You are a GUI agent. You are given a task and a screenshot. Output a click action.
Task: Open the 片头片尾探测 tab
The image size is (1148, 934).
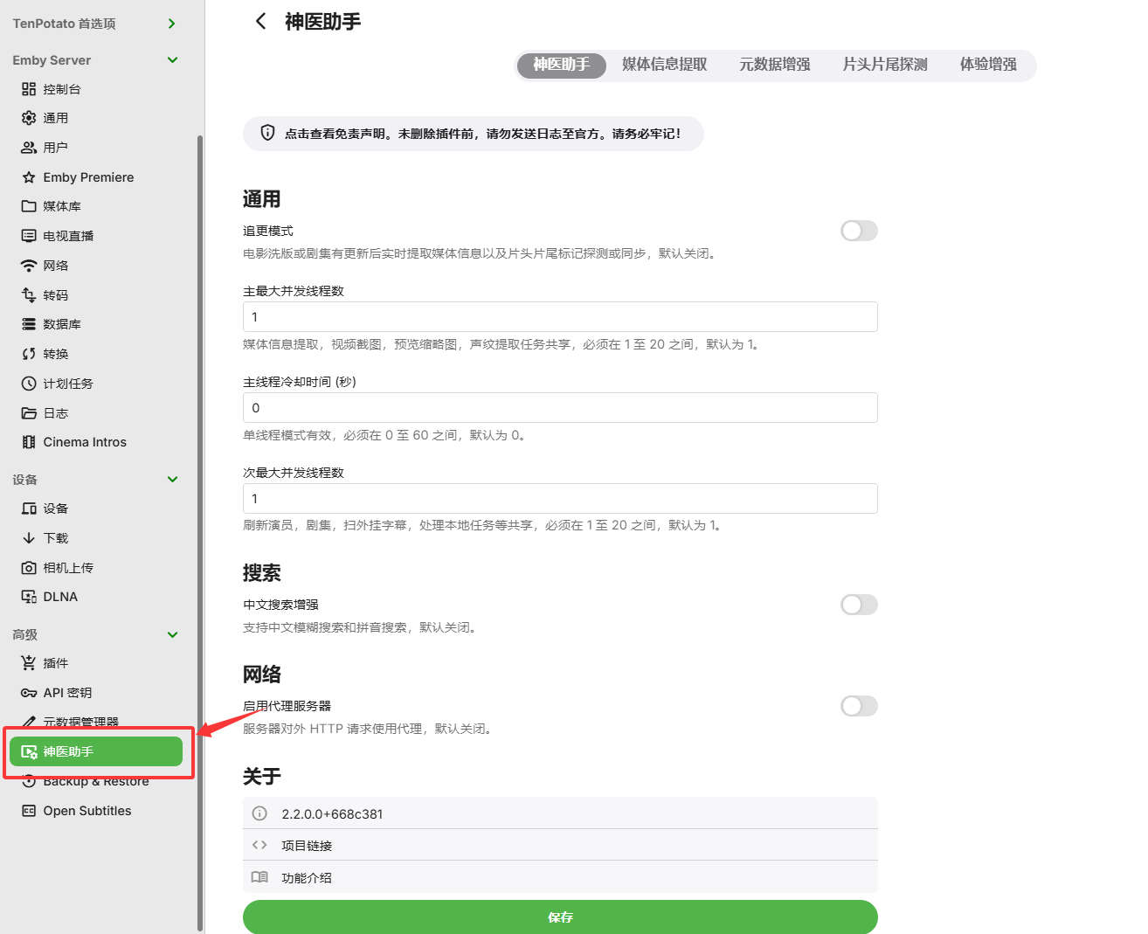pos(884,65)
